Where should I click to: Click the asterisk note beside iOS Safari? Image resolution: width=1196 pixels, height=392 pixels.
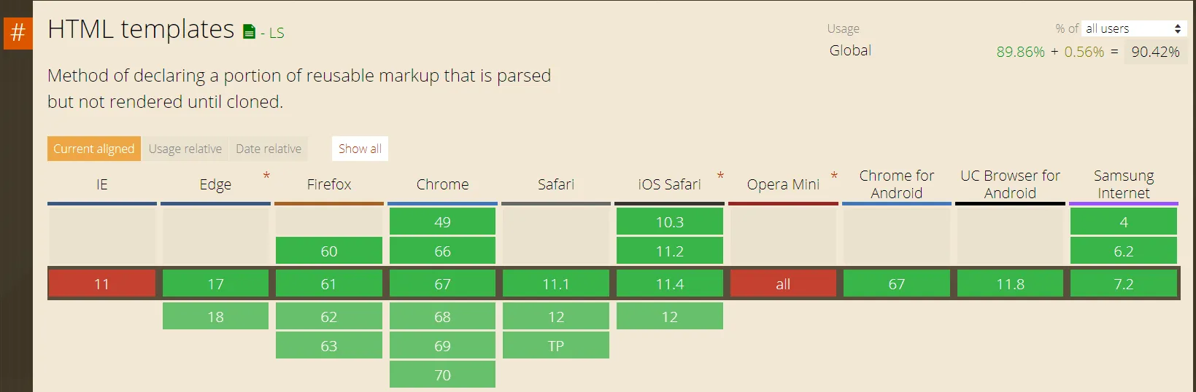[x=720, y=176]
